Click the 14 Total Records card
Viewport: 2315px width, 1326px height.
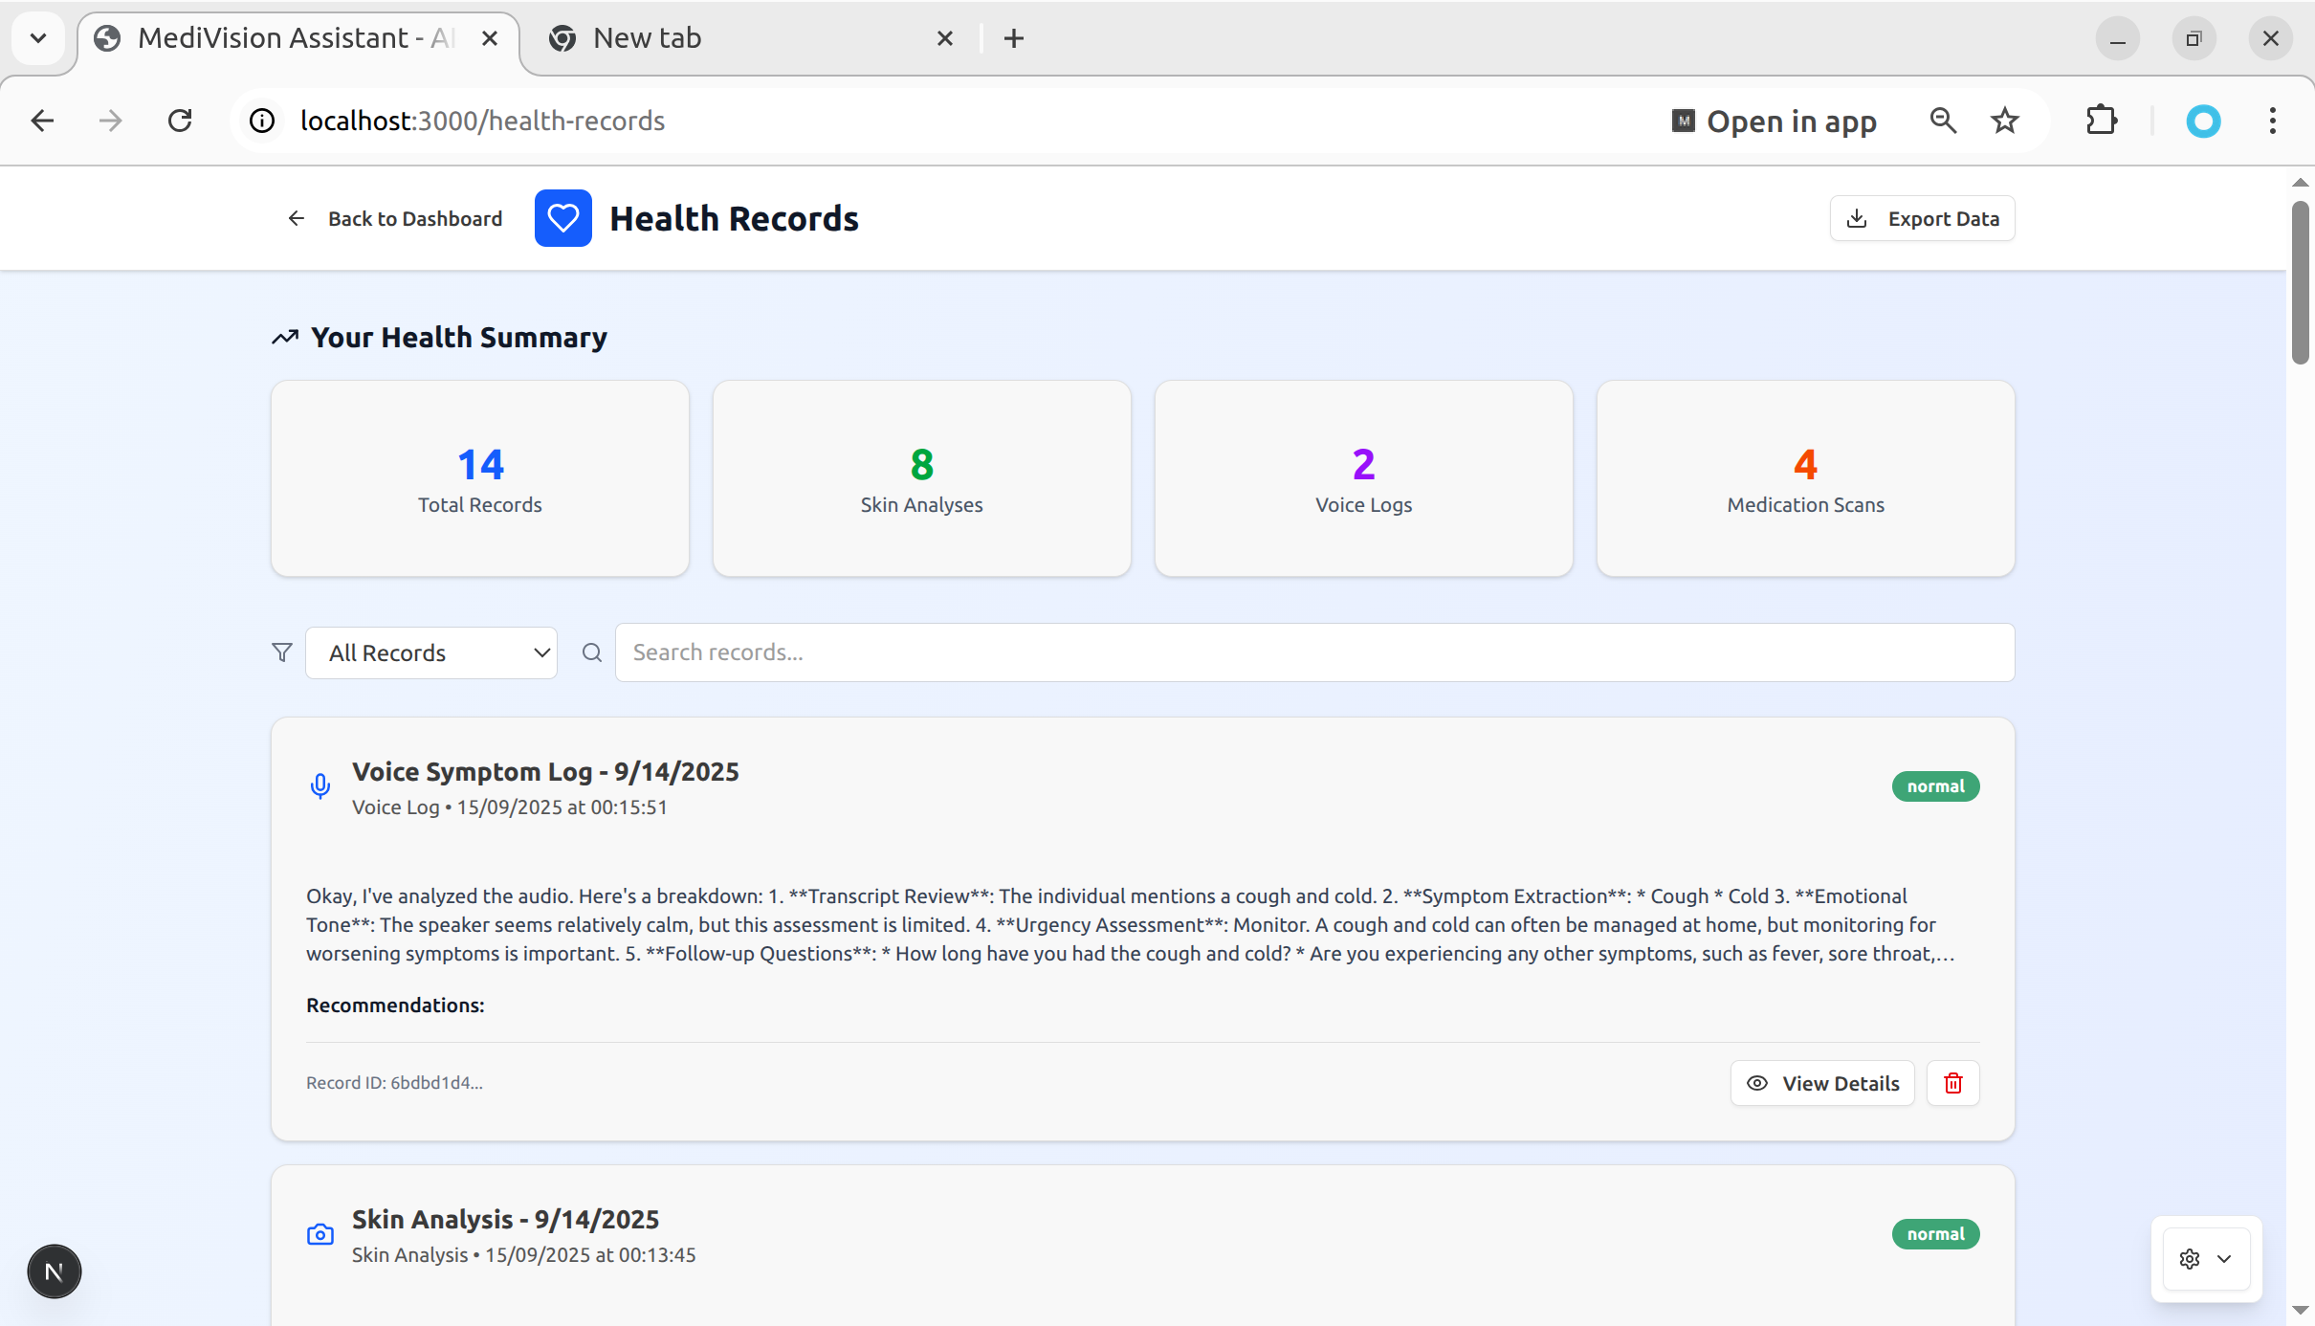coord(479,478)
